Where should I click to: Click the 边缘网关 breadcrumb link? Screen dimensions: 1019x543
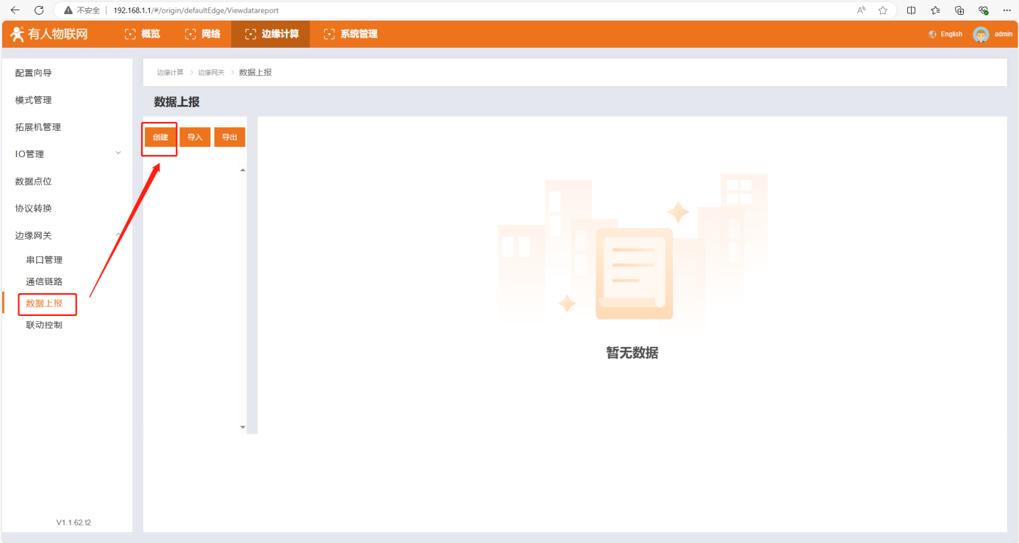tap(211, 73)
